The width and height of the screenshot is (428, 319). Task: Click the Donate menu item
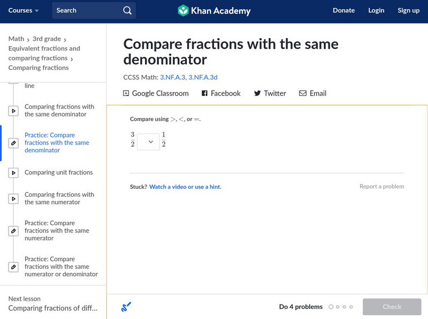click(343, 11)
